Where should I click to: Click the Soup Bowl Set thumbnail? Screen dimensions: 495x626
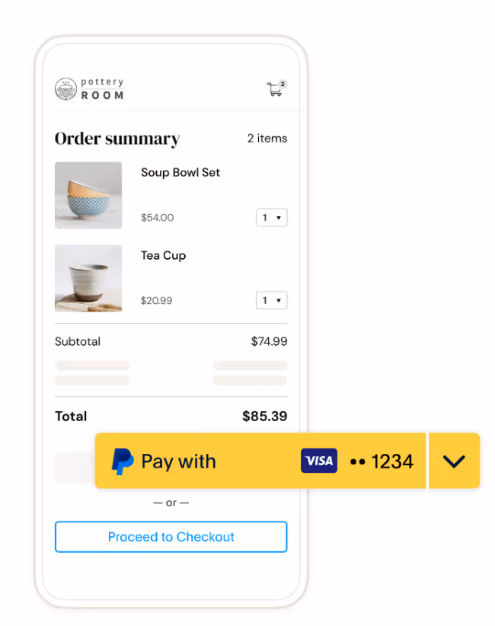point(88,195)
